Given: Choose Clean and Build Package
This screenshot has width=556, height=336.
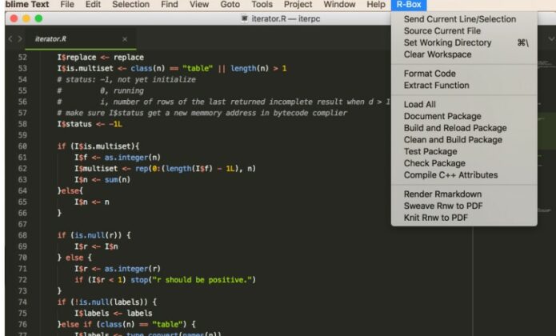Looking at the screenshot, I should pyautogui.click(x=464, y=139).
